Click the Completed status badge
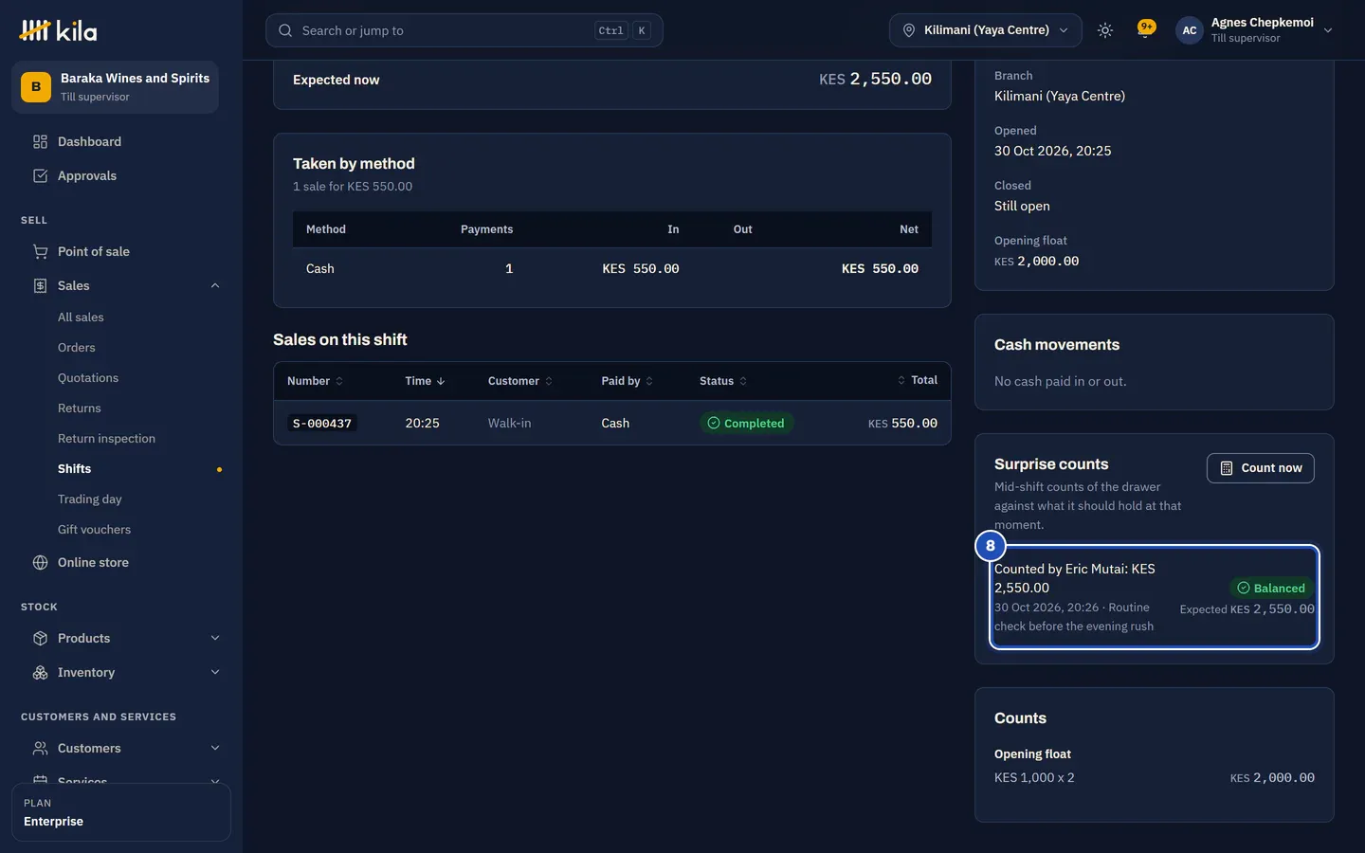The image size is (1365, 853). coord(746,424)
